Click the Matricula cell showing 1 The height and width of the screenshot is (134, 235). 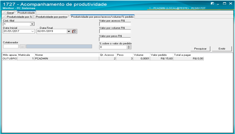pos(26,58)
